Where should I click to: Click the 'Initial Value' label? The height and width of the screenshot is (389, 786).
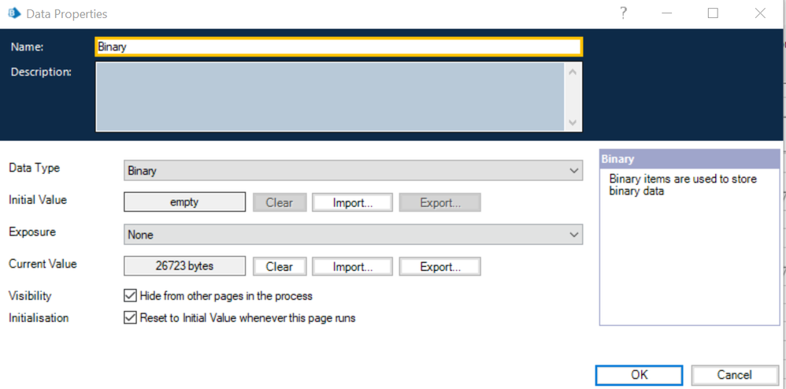point(38,199)
